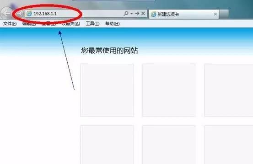Close the 新建选项卡 tab
The width and height of the screenshot is (253, 164).
point(215,14)
